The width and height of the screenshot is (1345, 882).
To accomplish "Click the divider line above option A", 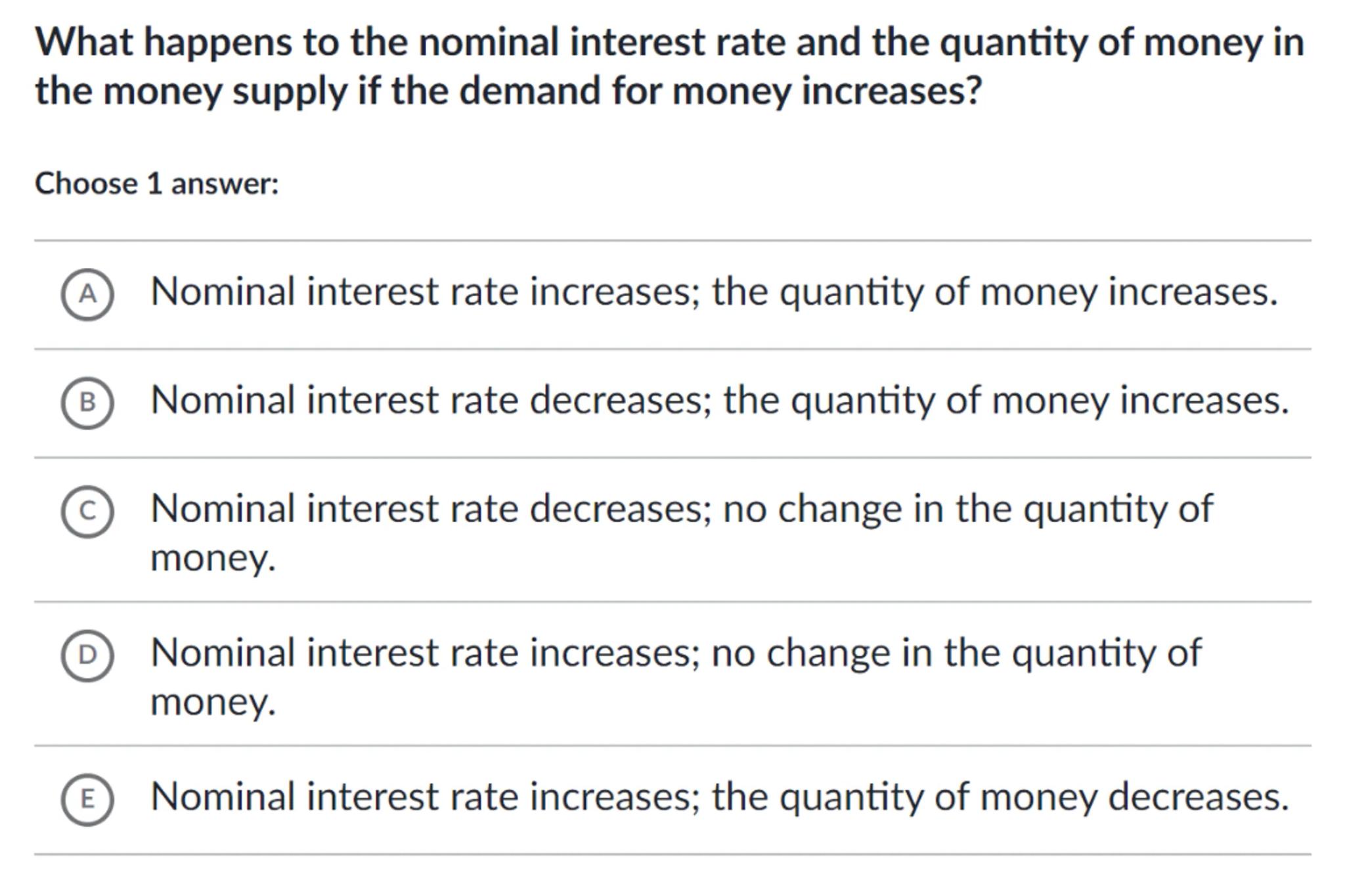I will coord(672,240).
